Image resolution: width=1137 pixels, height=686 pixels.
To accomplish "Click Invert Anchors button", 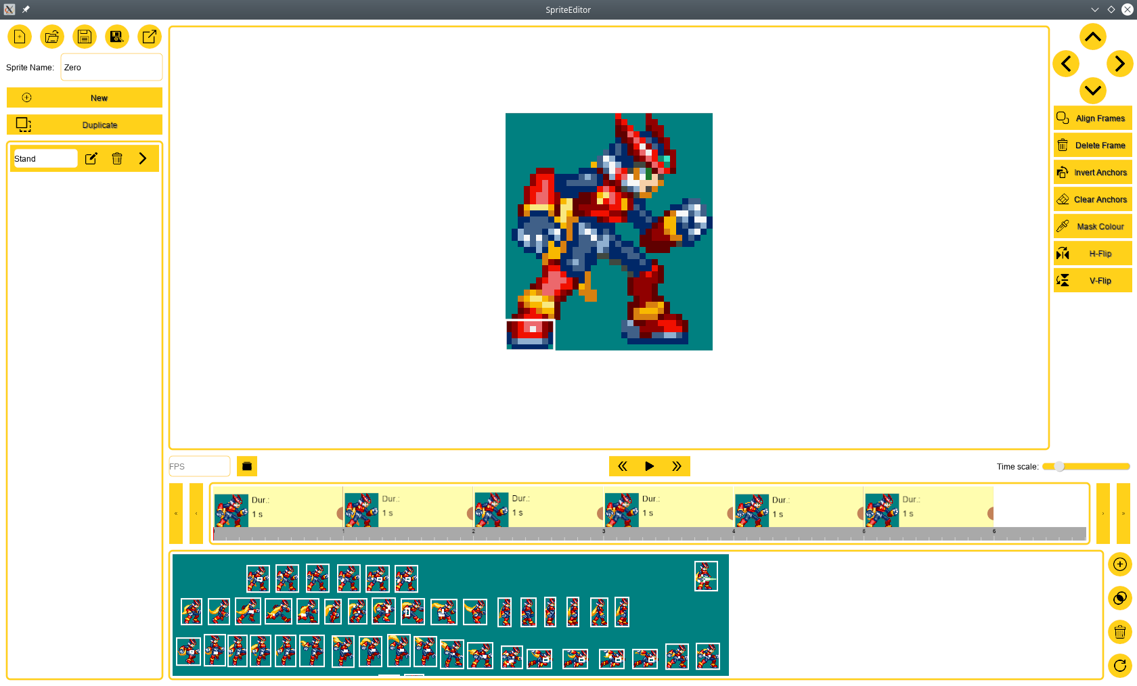I will [1093, 172].
